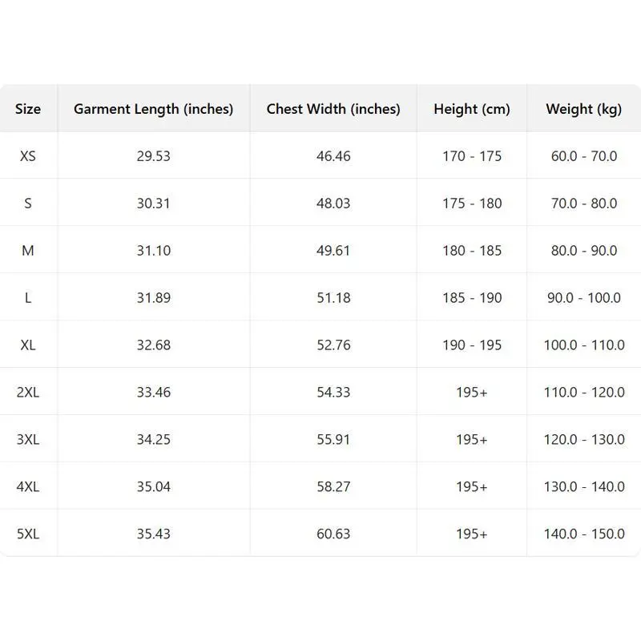Click chest width value 54.33
Image resolution: width=641 pixels, height=641 pixels.
pyautogui.click(x=333, y=393)
